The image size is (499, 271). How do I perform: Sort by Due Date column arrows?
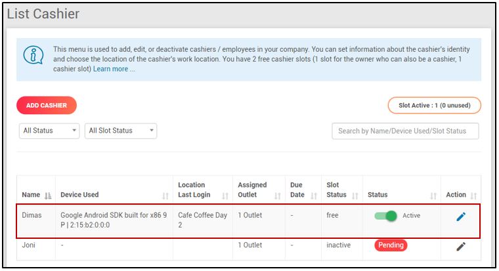point(313,196)
